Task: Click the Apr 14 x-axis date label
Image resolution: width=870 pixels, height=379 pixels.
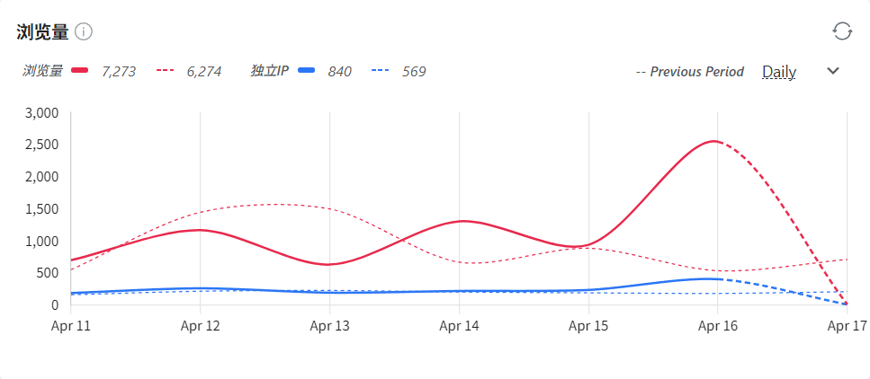Action: click(x=459, y=326)
